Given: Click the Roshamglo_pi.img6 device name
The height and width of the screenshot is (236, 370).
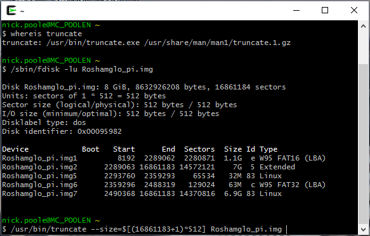Looking at the screenshot, I should point(39,185).
